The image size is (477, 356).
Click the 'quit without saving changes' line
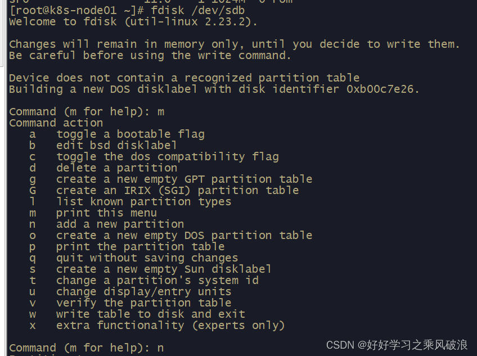pyautogui.click(x=133, y=258)
